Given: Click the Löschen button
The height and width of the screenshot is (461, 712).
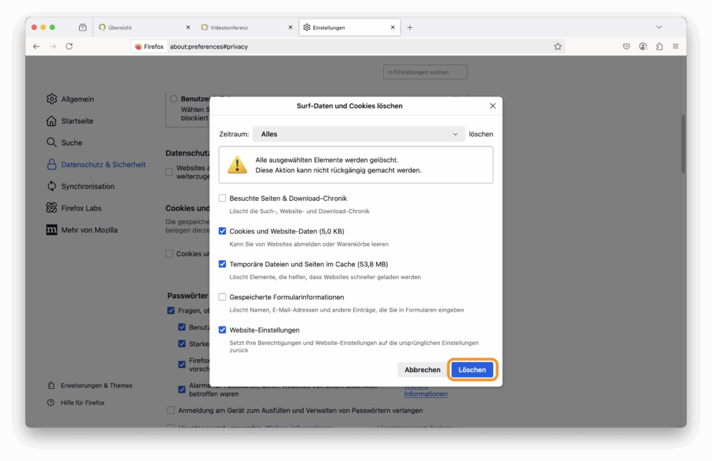Looking at the screenshot, I should [x=472, y=370].
